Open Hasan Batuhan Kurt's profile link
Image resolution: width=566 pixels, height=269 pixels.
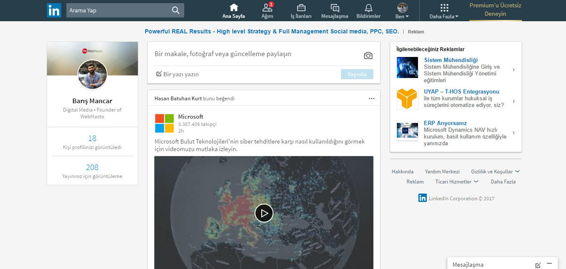point(178,98)
